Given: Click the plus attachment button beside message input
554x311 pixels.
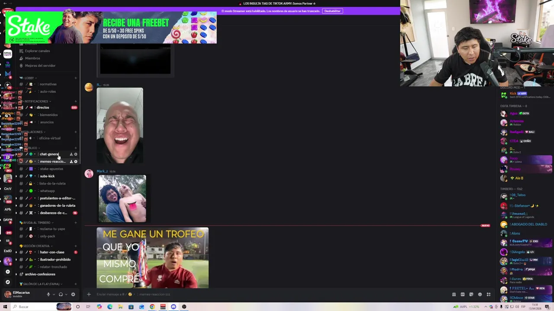Looking at the screenshot, I should pyautogui.click(x=89, y=295).
